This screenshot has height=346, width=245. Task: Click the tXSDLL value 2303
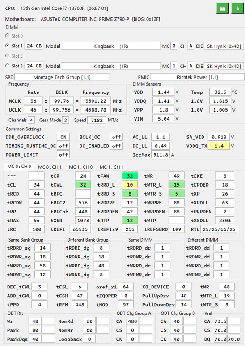tap(225, 220)
